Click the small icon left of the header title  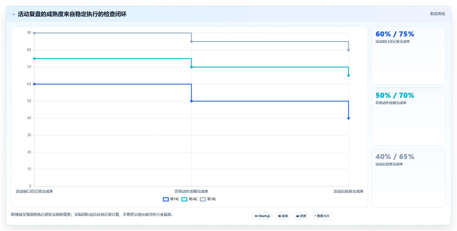[x=13, y=14]
